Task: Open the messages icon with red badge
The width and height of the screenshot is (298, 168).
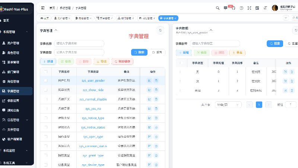Action: click(x=226, y=8)
